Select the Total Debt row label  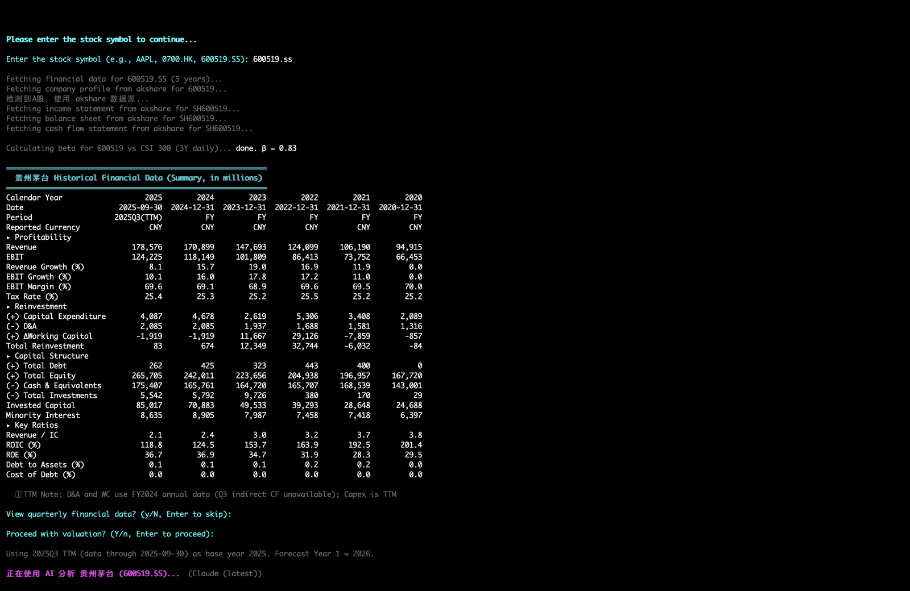[36, 366]
